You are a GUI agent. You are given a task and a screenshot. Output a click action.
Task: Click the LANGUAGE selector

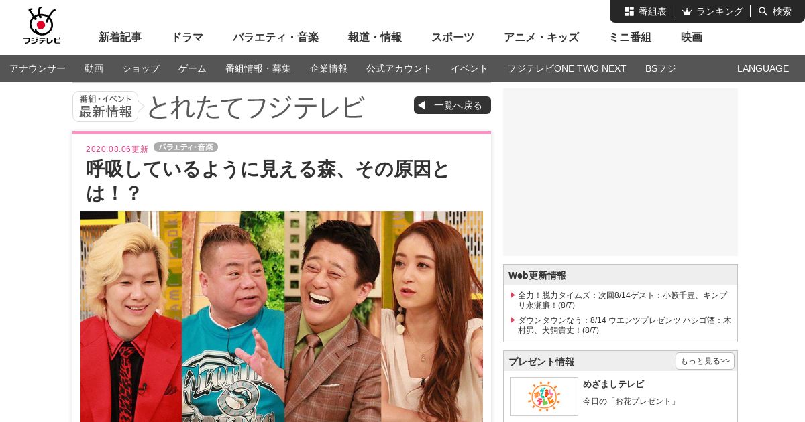tap(763, 68)
